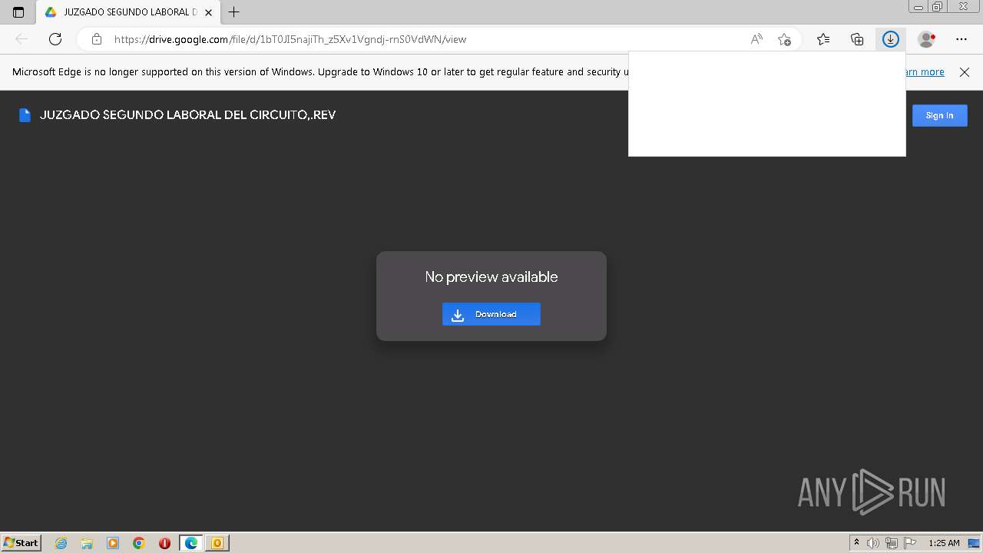Click the No preview available message
Image resolution: width=983 pixels, height=553 pixels.
pyautogui.click(x=491, y=276)
